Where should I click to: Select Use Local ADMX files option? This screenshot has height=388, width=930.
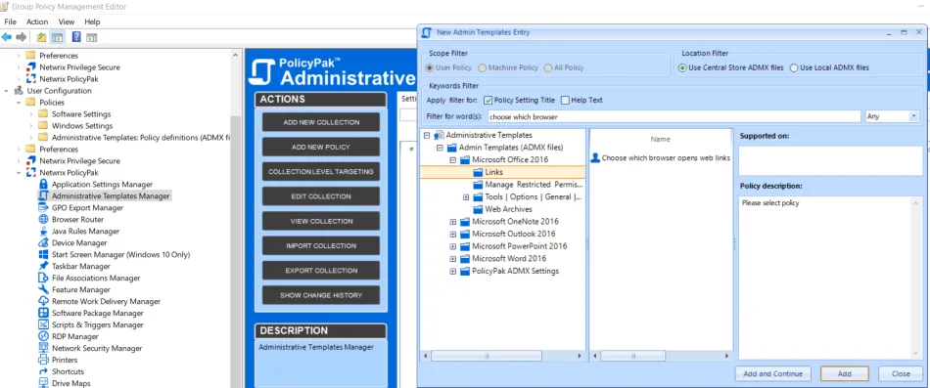point(794,67)
